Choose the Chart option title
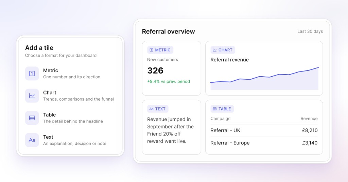Screen dimensions: 348x182 click(x=50, y=93)
